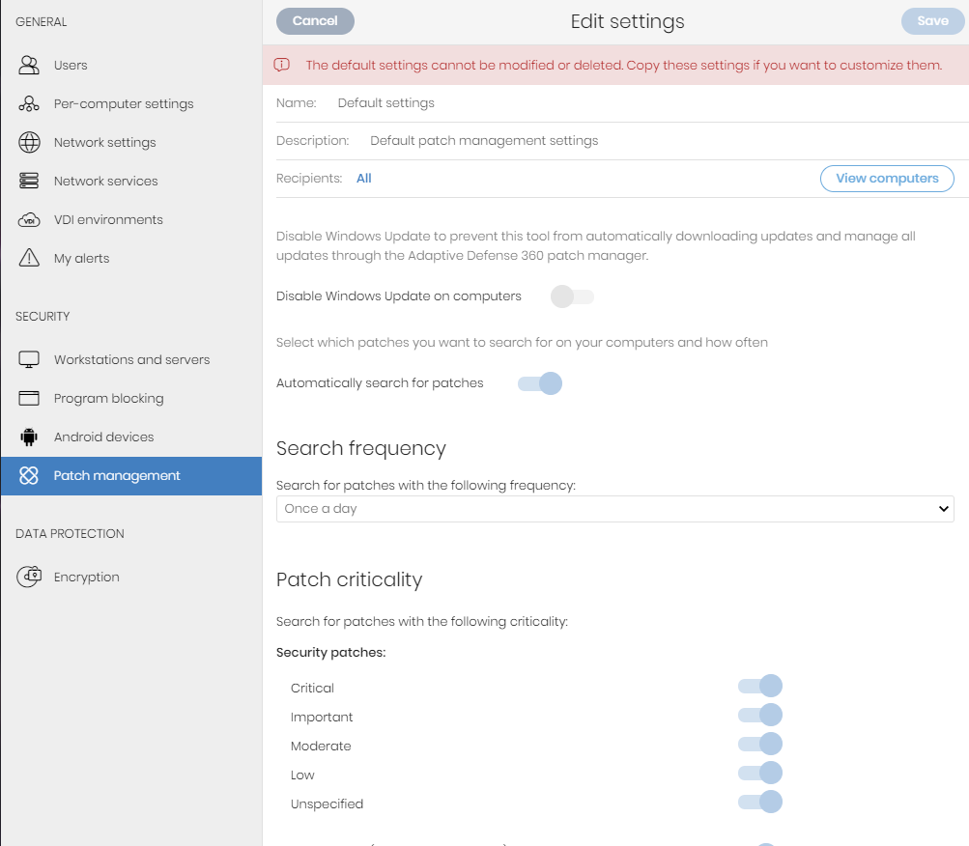Open the search frequency dropdown

614,509
